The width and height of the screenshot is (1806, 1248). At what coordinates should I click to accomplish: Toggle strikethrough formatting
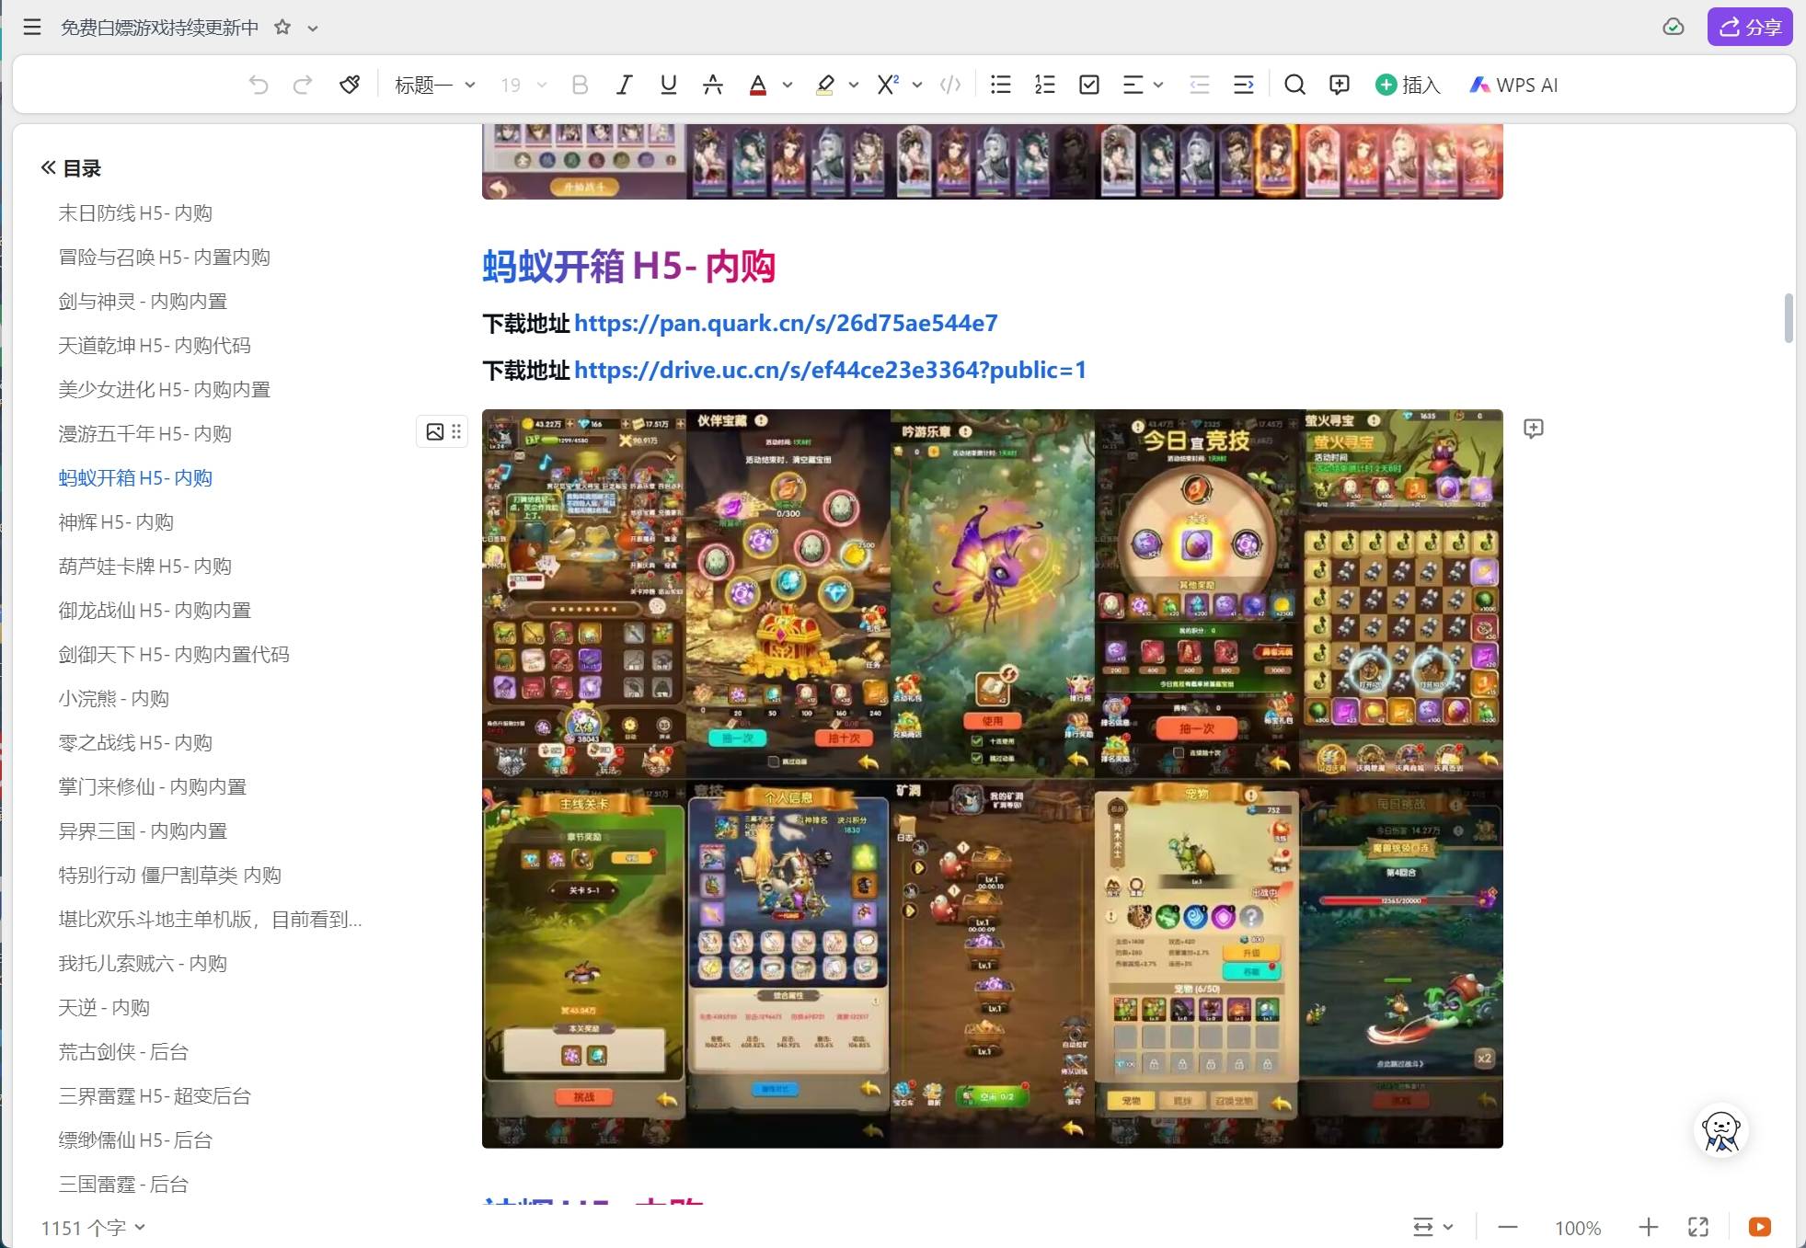pos(712,85)
